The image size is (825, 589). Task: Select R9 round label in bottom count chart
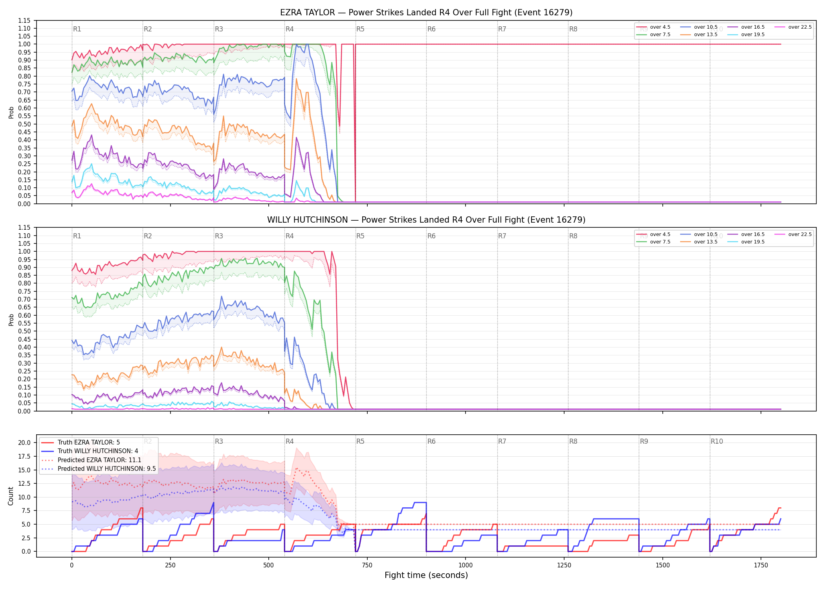tap(644, 441)
